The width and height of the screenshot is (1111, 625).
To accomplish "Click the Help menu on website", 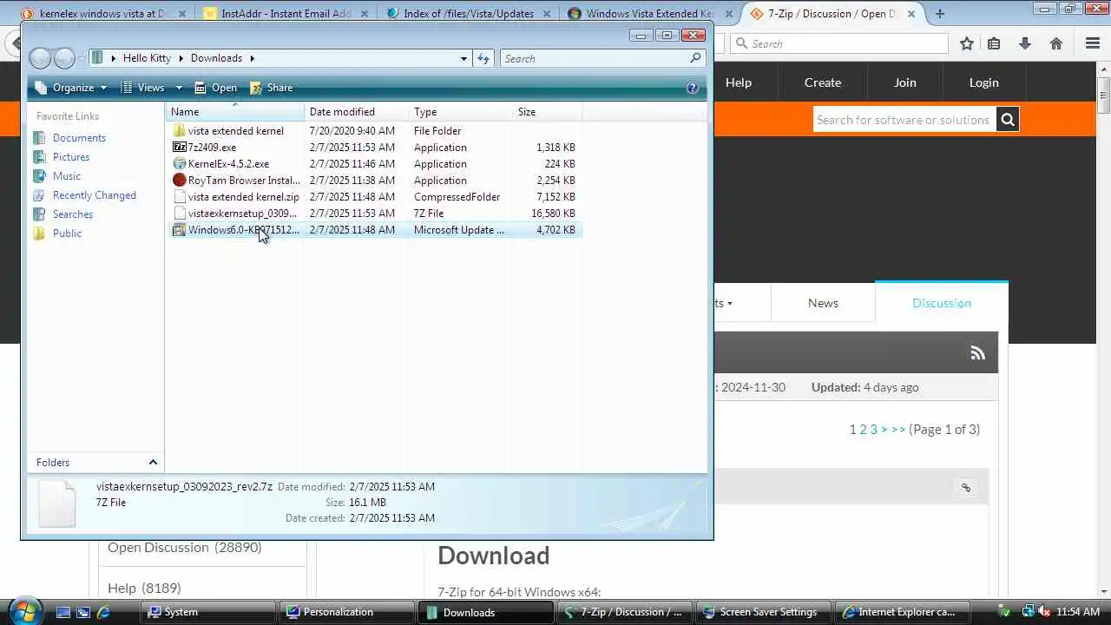I will 739,82.
